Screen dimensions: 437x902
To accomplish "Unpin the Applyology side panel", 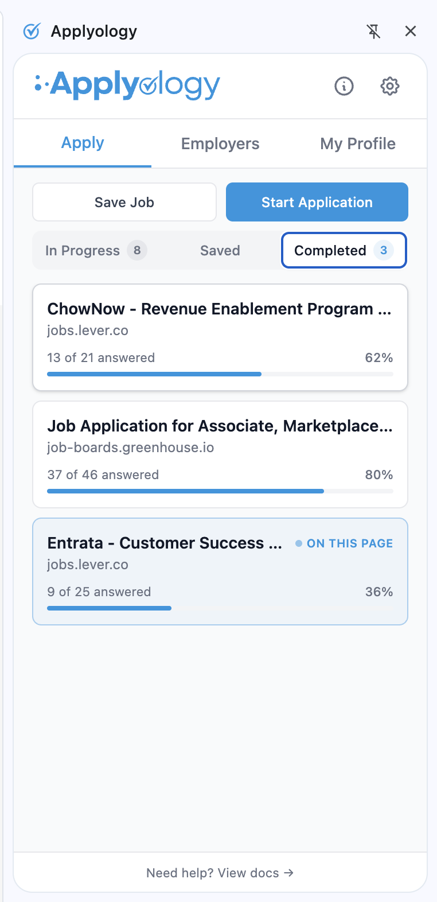I will [374, 32].
